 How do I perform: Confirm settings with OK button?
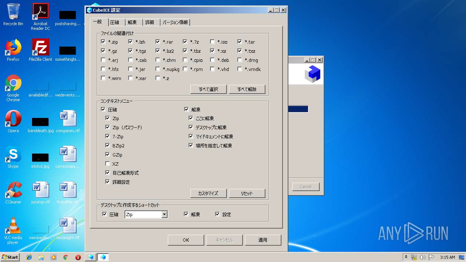(186, 240)
